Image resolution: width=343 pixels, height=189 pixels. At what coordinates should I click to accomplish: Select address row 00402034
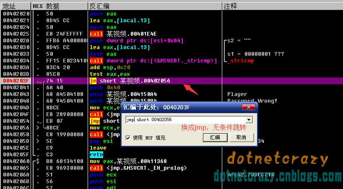click(16, 61)
